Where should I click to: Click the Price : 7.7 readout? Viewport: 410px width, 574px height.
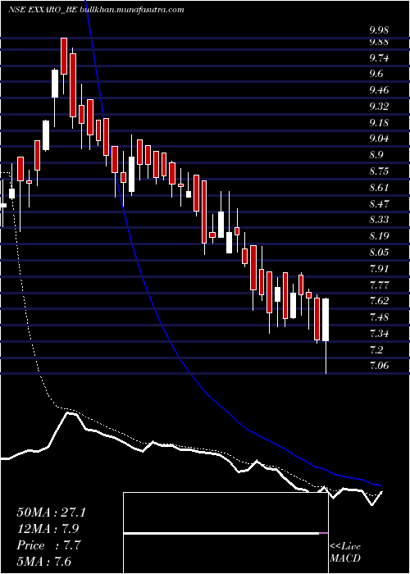[x=48, y=545]
